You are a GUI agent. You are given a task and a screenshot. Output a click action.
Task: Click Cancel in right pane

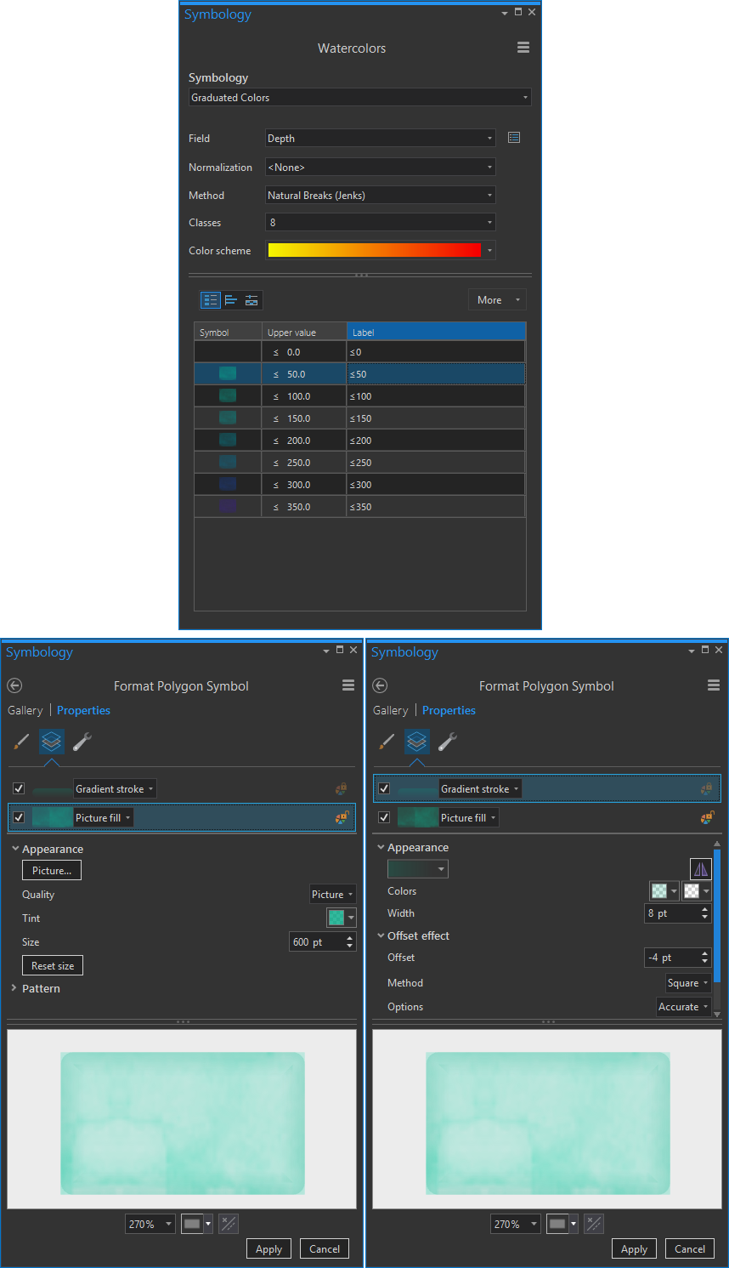pos(690,1248)
